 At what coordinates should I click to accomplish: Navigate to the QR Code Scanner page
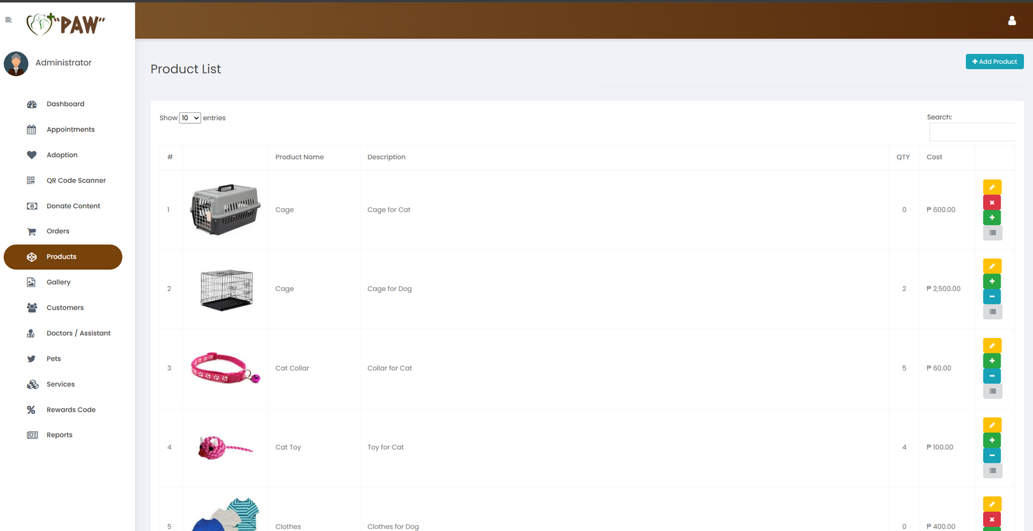coord(76,181)
